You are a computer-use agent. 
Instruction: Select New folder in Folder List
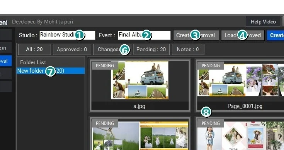pos(51,71)
